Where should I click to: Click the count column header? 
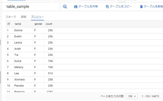[49, 24]
